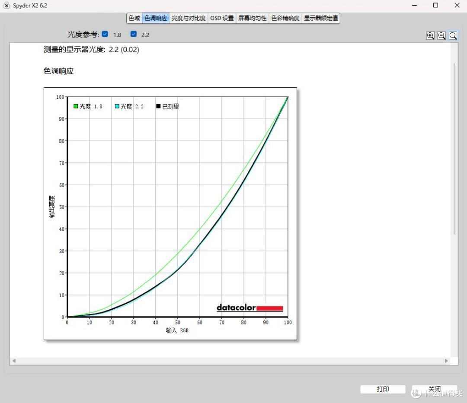The image size is (467, 403).
Task: Click the cyan 光度 2.2 legend swatch
Action: (117, 106)
